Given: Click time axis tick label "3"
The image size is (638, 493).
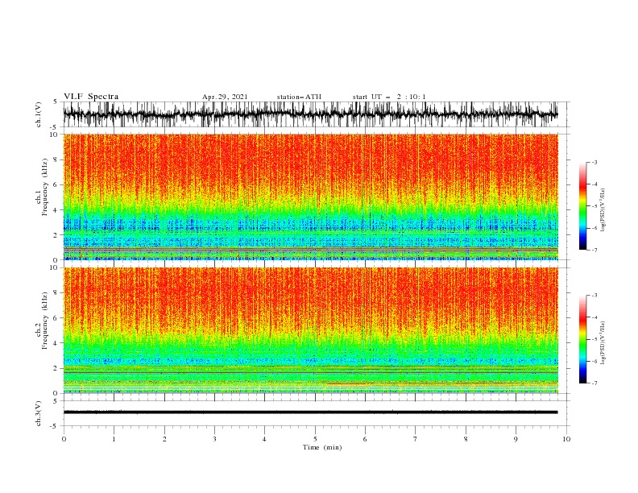Looking at the screenshot, I should (214, 439).
